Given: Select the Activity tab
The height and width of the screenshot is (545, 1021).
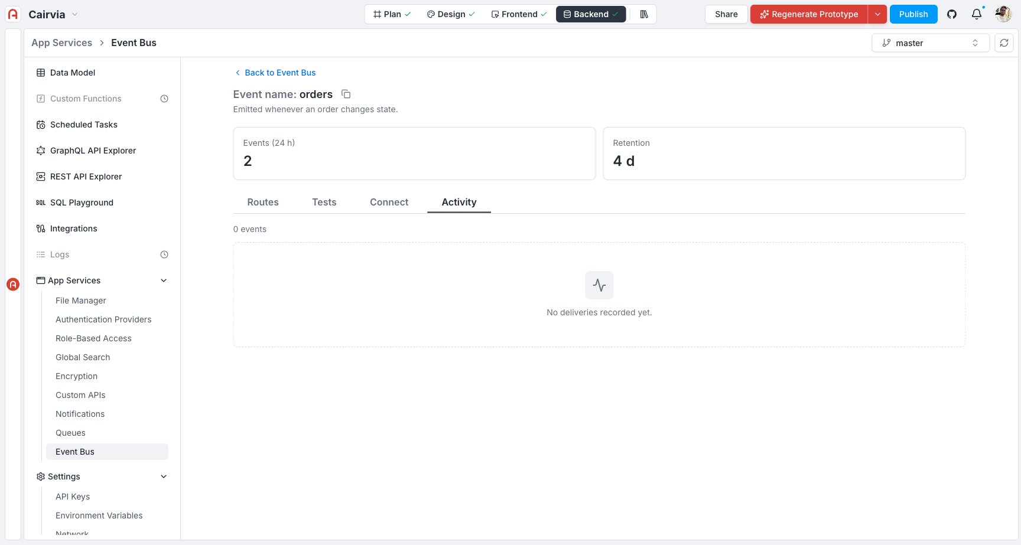Looking at the screenshot, I should click(x=459, y=202).
